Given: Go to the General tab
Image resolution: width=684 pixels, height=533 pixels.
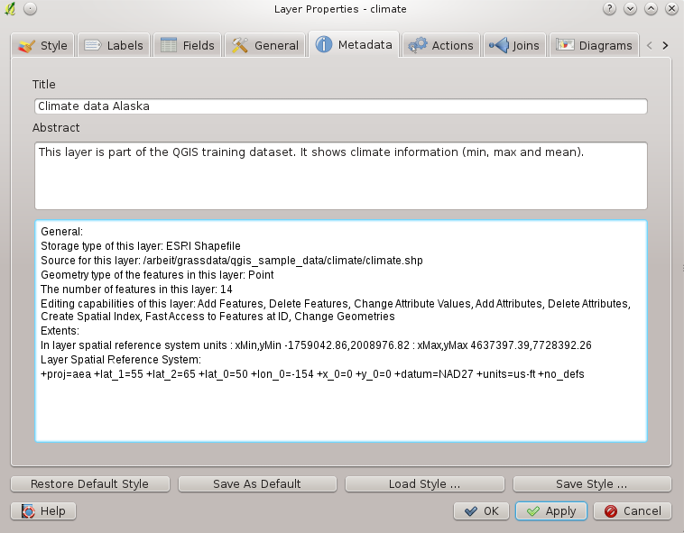Looking at the screenshot, I should point(264,45).
